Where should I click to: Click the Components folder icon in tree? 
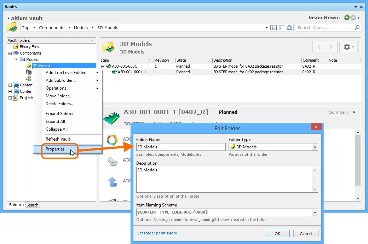click(x=16, y=53)
